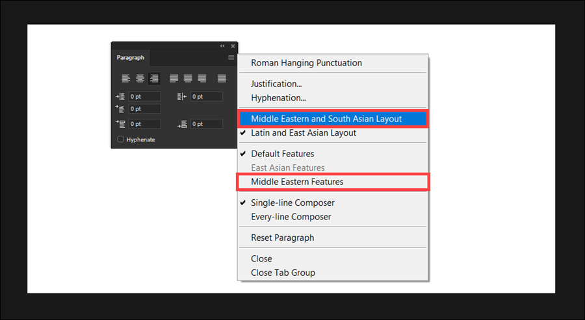Edit the indent left margin field
This screenshot has width=585, height=320.
pos(145,97)
